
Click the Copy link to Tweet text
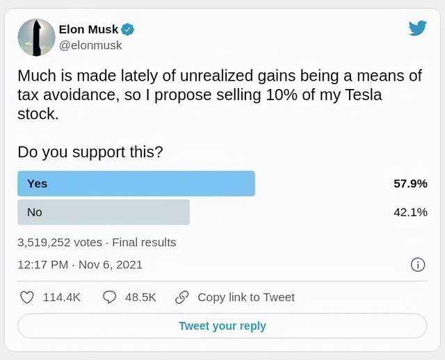[x=246, y=297]
